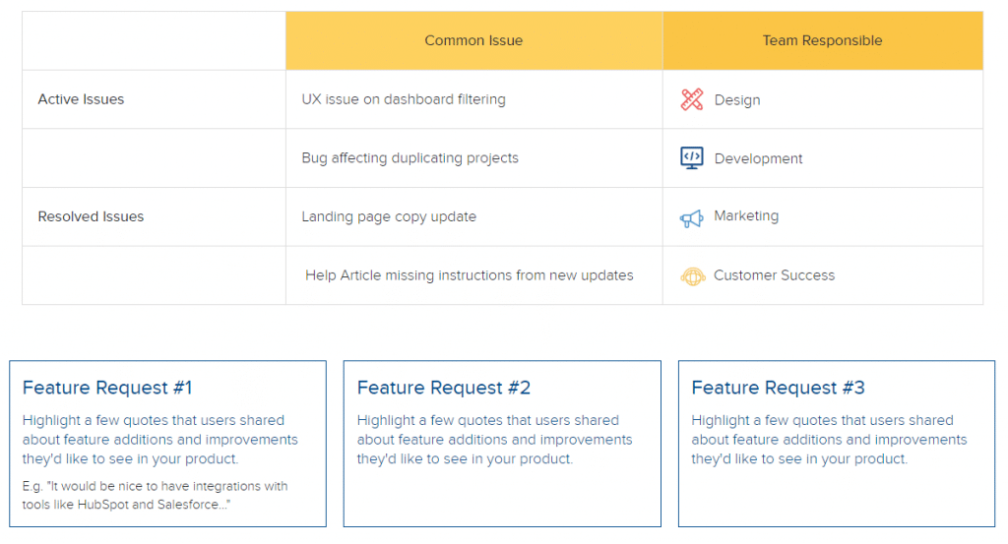
Task: Click the Design ruler-and-pencil icon
Action: [x=692, y=99]
